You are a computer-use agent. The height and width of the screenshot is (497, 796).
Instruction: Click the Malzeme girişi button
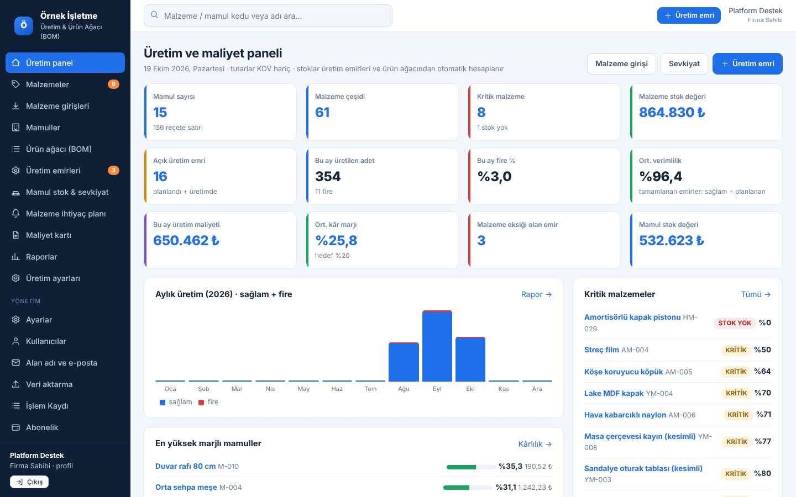(x=621, y=64)
